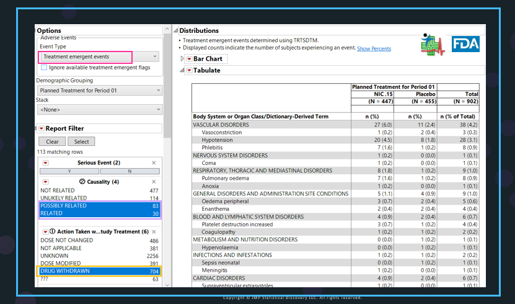515x304 pixels.
Task: Enable Ignore available treatment emergent flags
Action: point(44,68)
